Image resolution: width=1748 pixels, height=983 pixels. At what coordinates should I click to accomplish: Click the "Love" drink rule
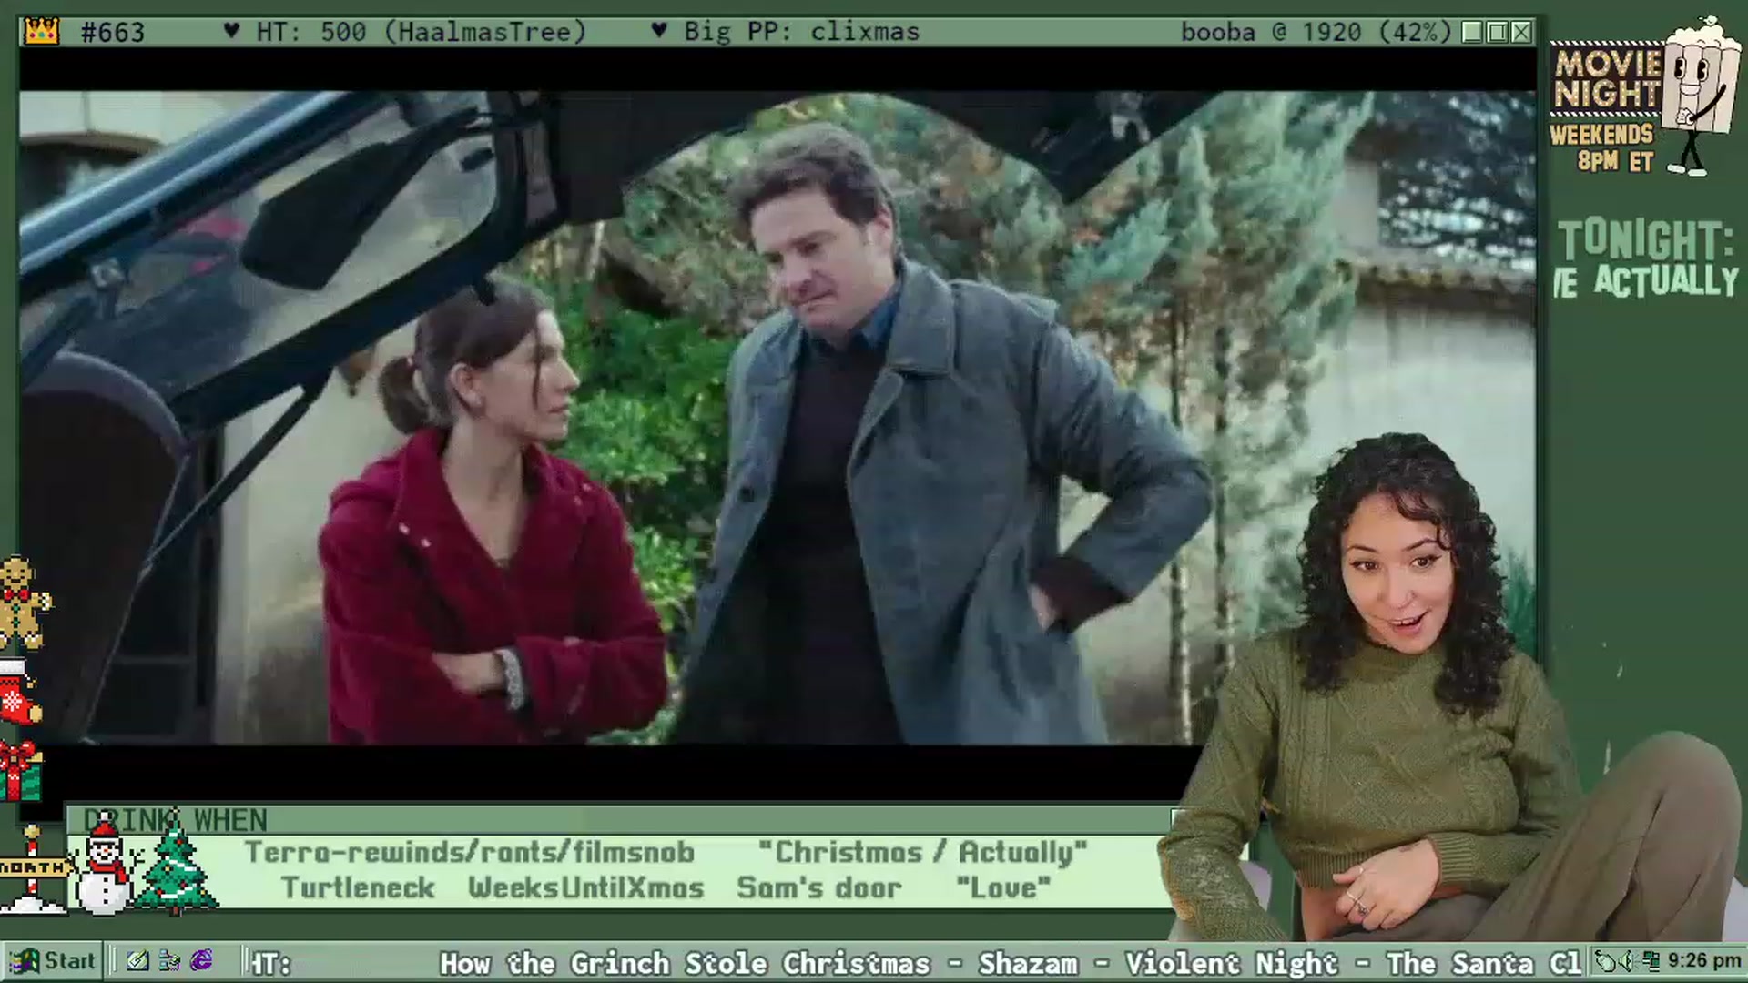(1003, 888)
